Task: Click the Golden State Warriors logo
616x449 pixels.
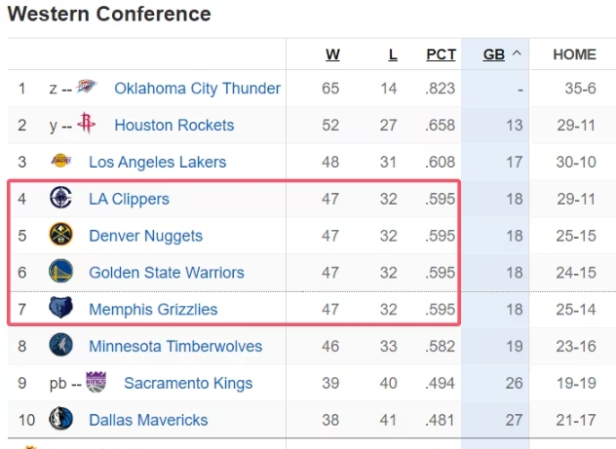Action: point(60,273)
